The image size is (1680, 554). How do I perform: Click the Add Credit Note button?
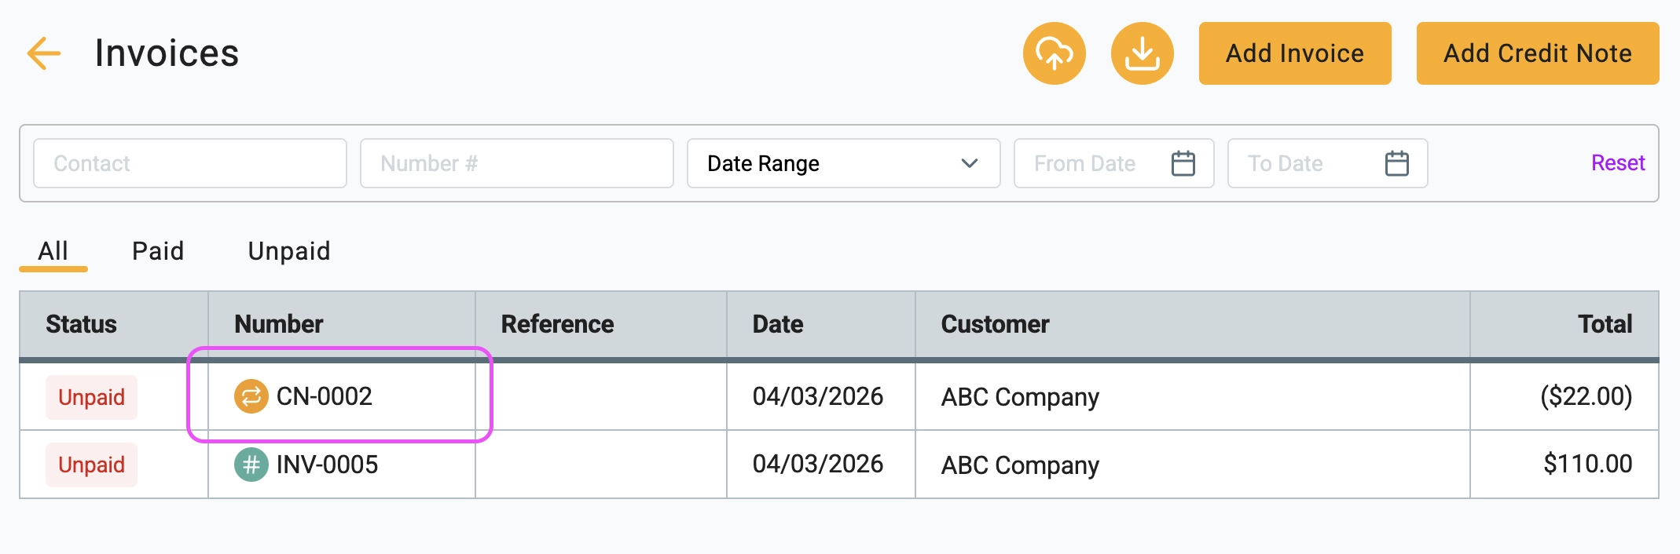[1538, 53]
